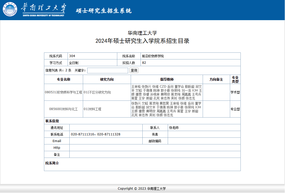
Task: Click the 指导教师 column header
Action: [x=167, y=80]
